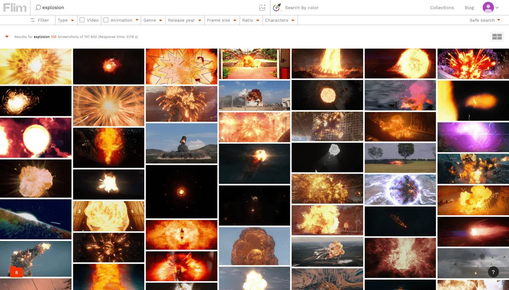Open the fireworks purple sparks thumbnail
509x290 pixels.
473,64
